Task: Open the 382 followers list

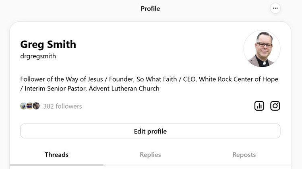Action: (x=62, y=106)
